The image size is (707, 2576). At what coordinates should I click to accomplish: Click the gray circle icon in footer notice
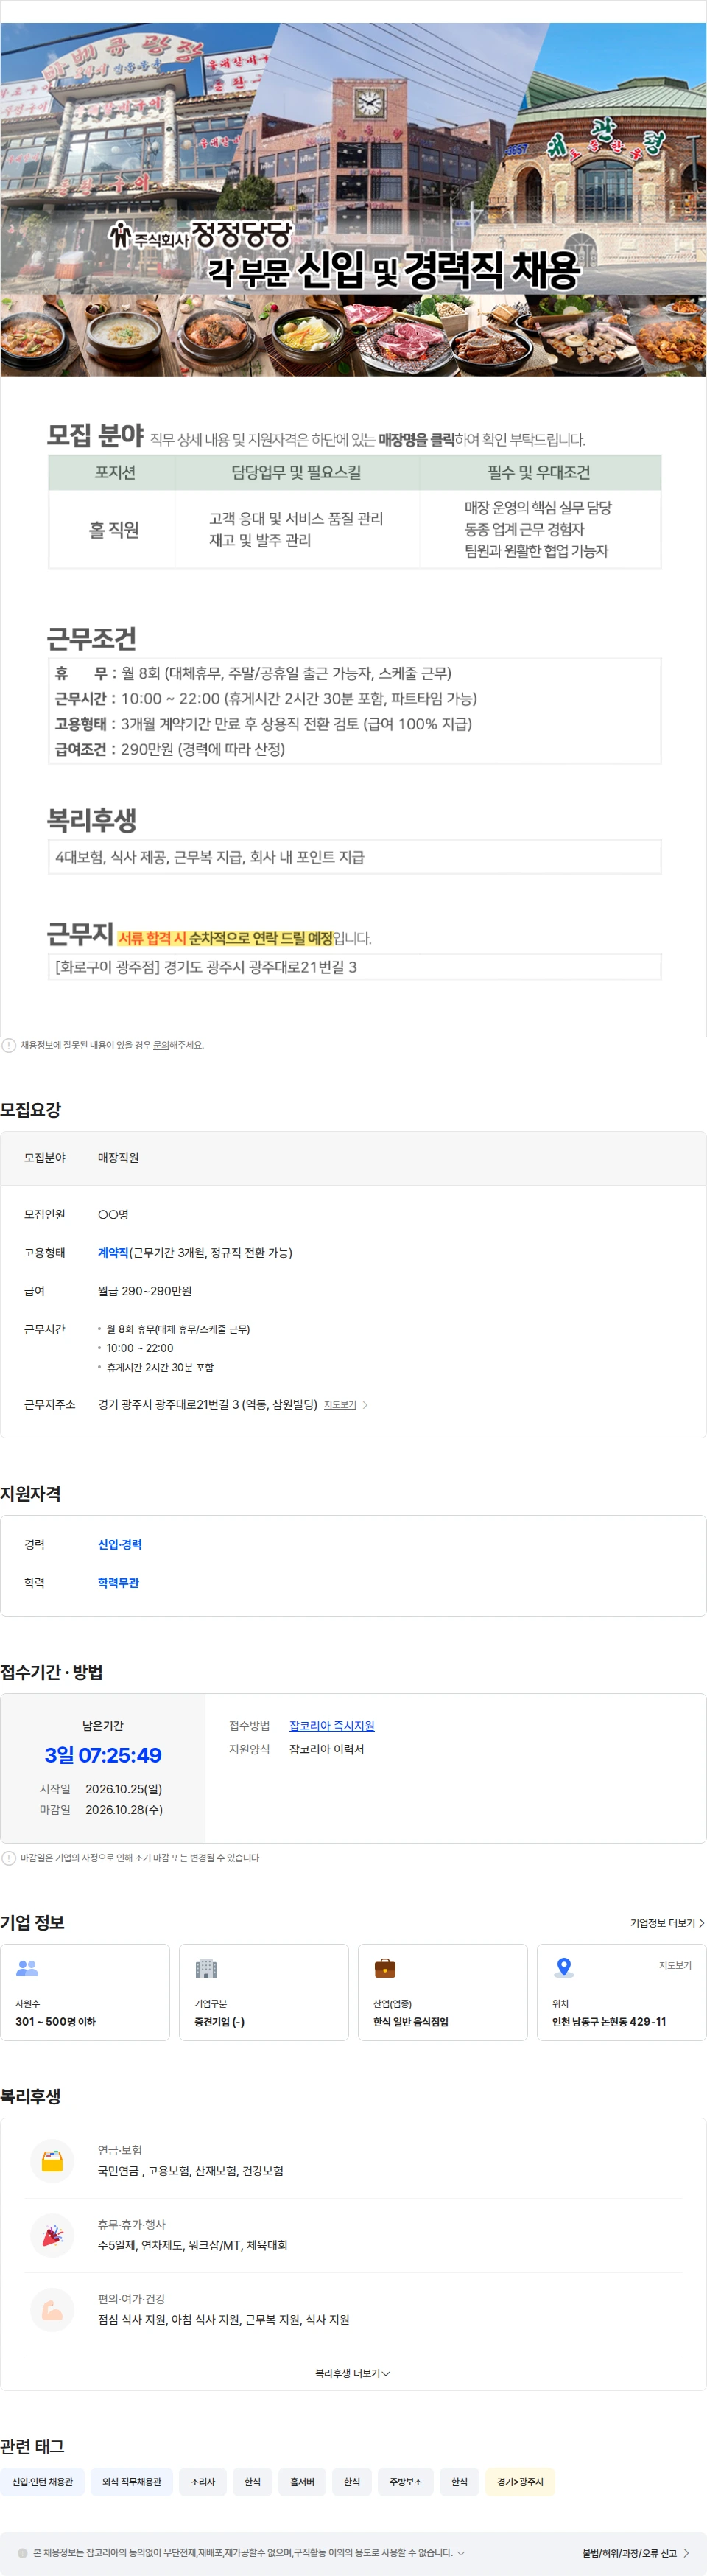point(23,2552)
